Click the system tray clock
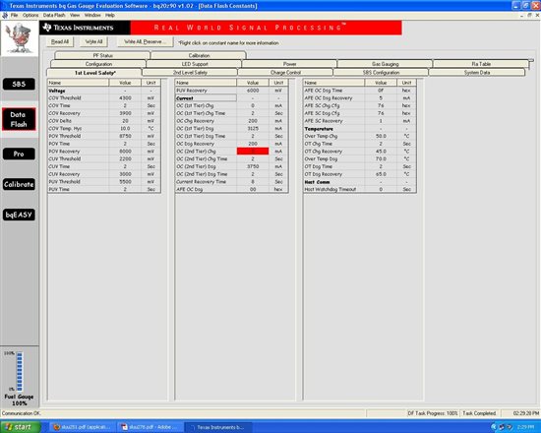This screenshot has height=433, width=541. click(x=526, y=427)
